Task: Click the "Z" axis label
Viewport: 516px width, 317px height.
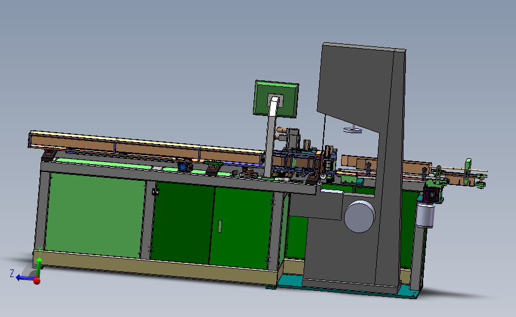Action: pos(12,273)
